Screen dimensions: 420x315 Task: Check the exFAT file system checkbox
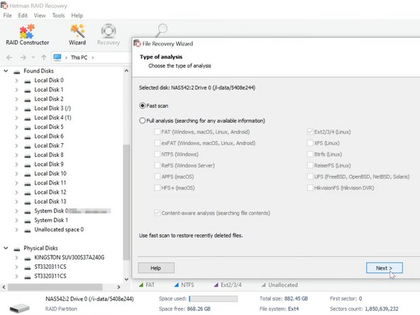click(157, 143)
